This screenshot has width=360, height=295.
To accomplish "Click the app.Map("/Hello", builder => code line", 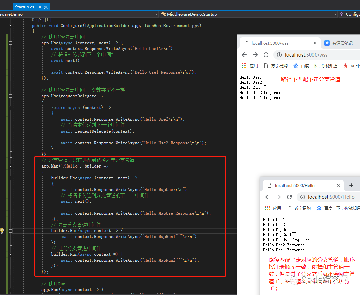I will pyautogui.click(x=75, y=166).
